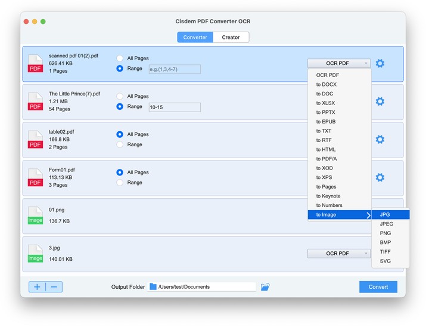Select All Pages for The Little Prince(7).pdf
The width and height of the screenshot is (429, 330).
120,97
